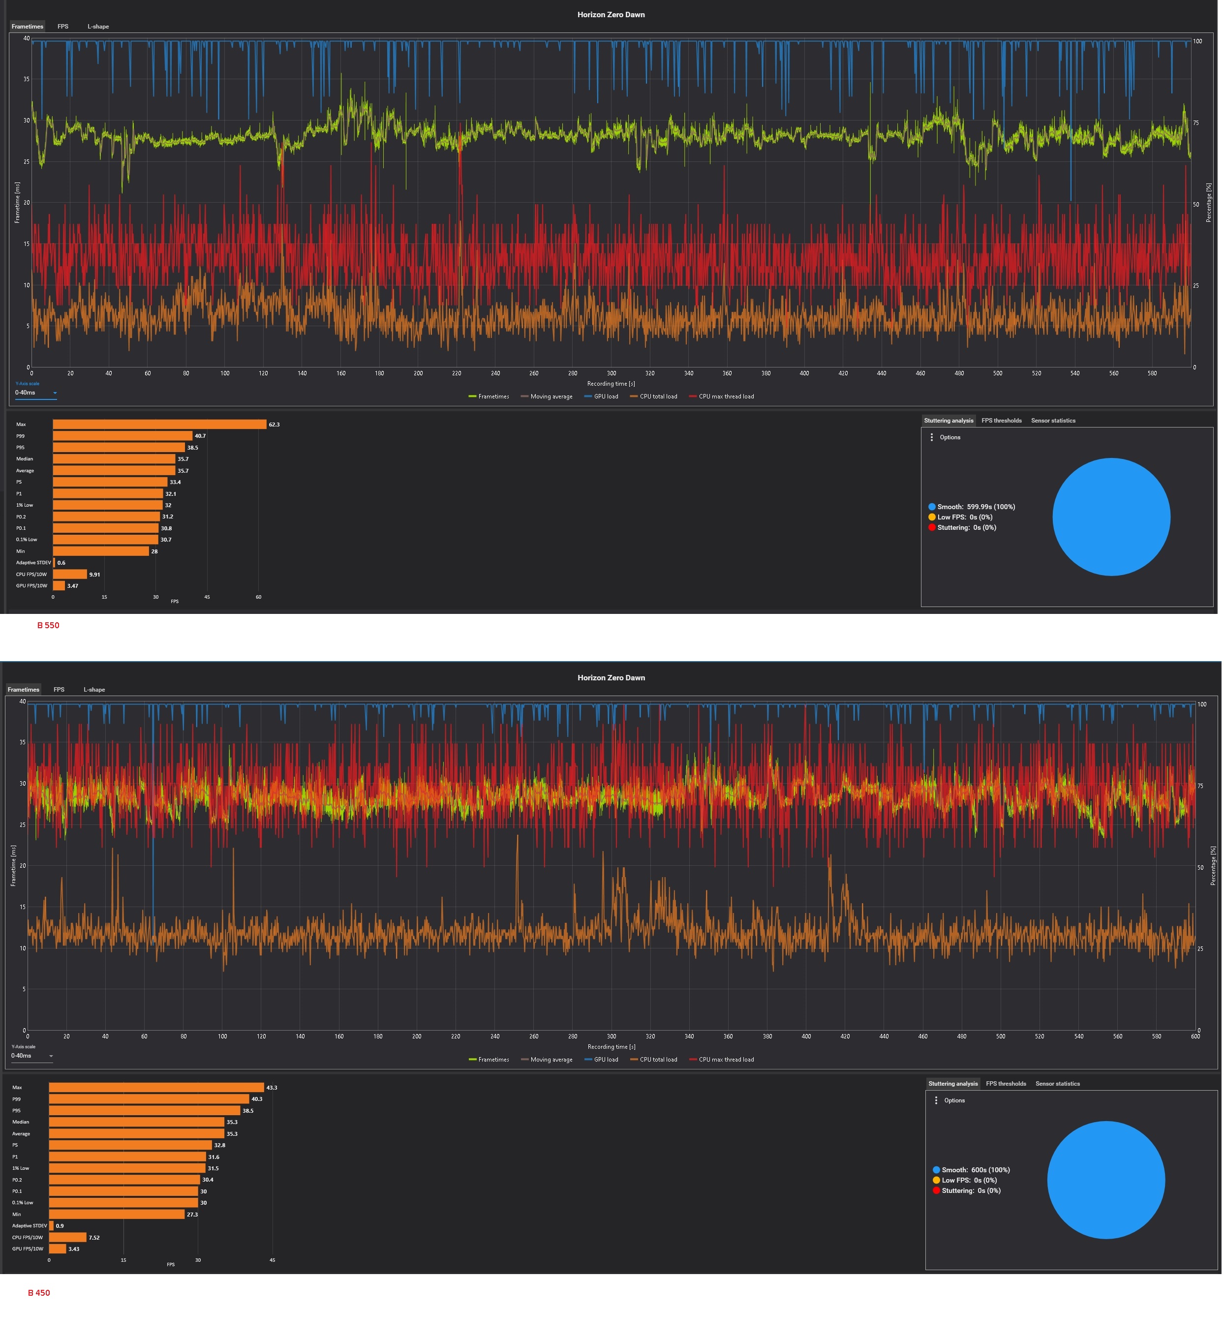Open L-shape tab in bottom chart
This screenshot has width=1224, height=1340.
(94, 690)
